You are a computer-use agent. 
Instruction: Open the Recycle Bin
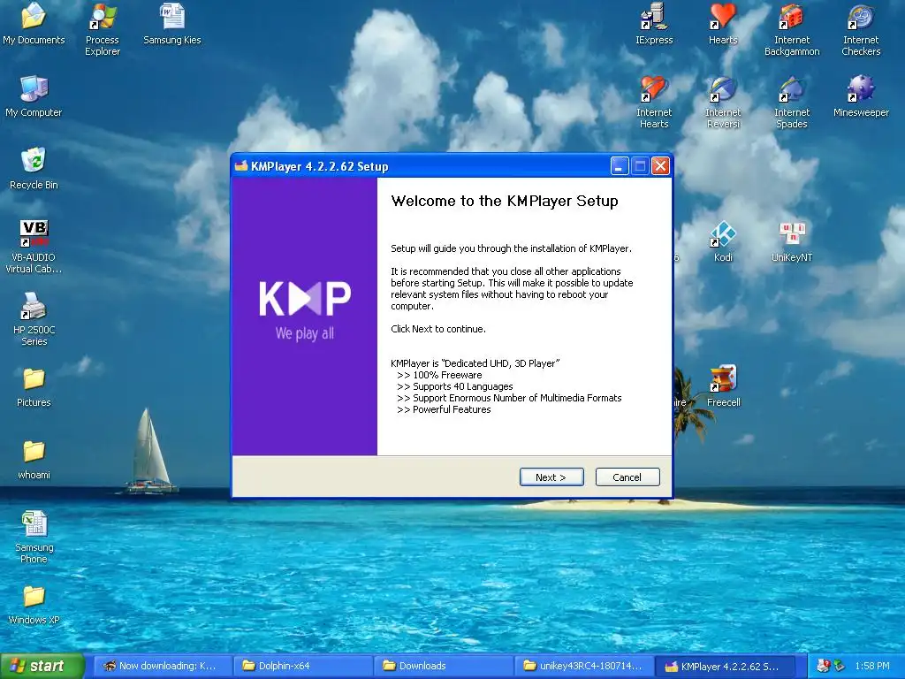[x=34, y=169]
